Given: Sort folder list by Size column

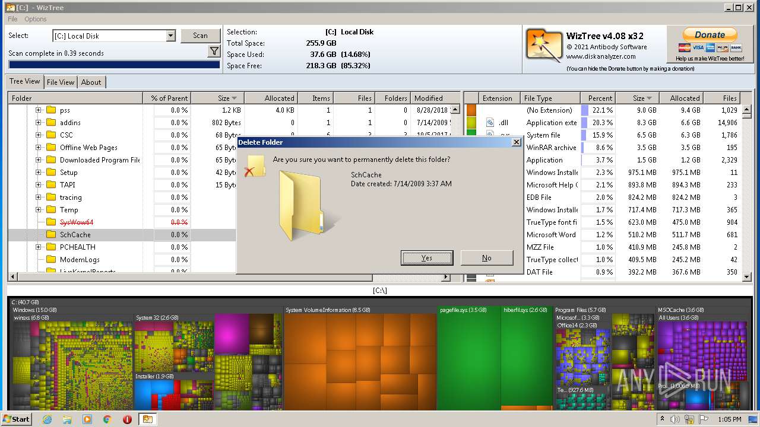Looking at the screenshot, I should (x=217, y=98).
